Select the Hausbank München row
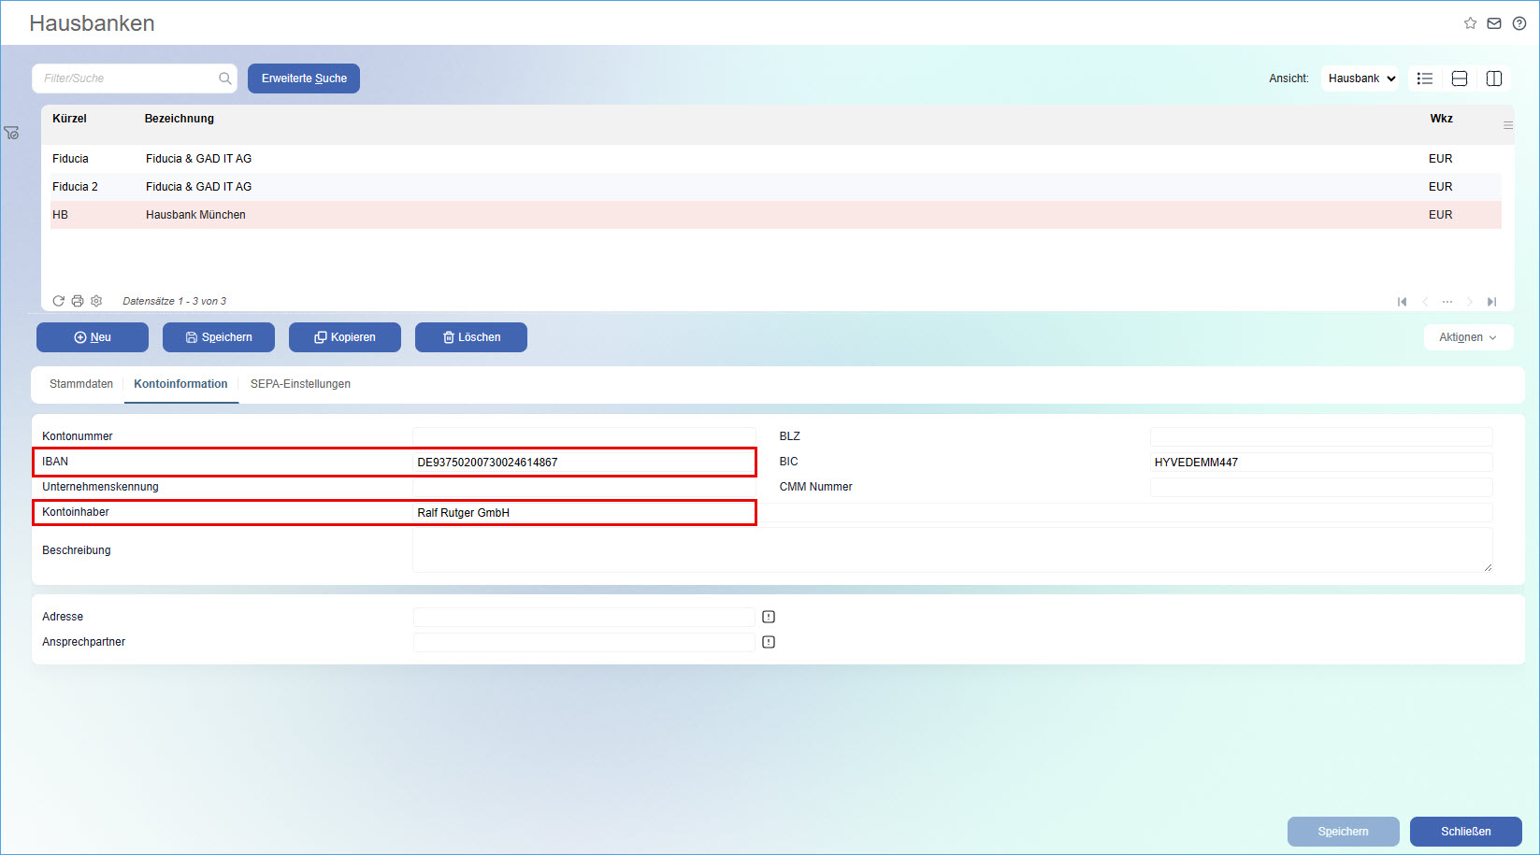 pyautogui.click(x=776, y=215)
